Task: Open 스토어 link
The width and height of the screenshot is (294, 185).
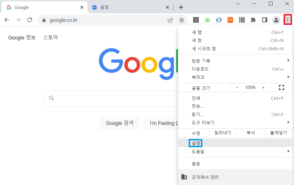Action: (50, 37)
